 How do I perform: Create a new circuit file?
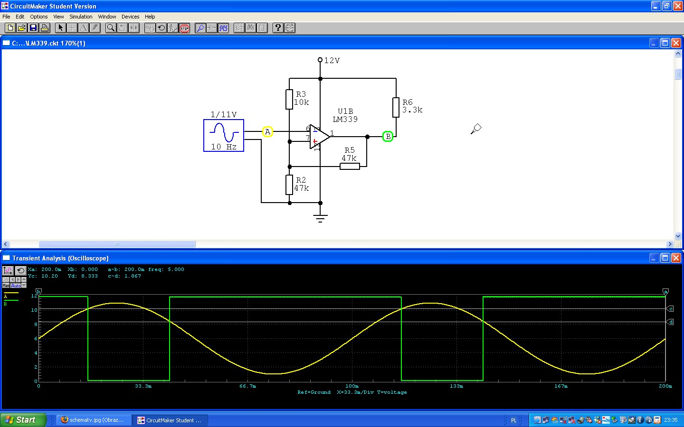click(x=10, y=28)
